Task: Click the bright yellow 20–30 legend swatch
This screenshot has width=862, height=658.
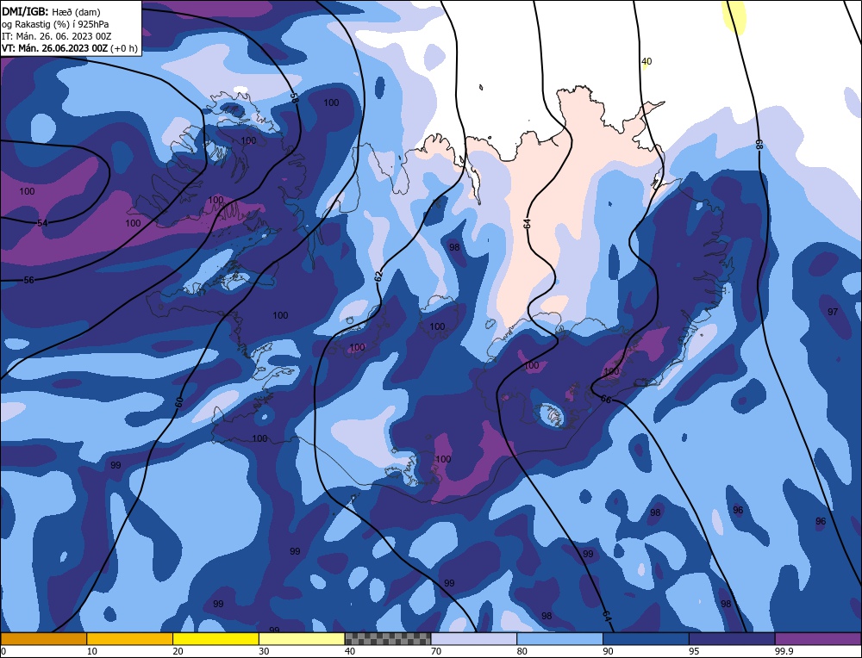Action: click(215, 638)
